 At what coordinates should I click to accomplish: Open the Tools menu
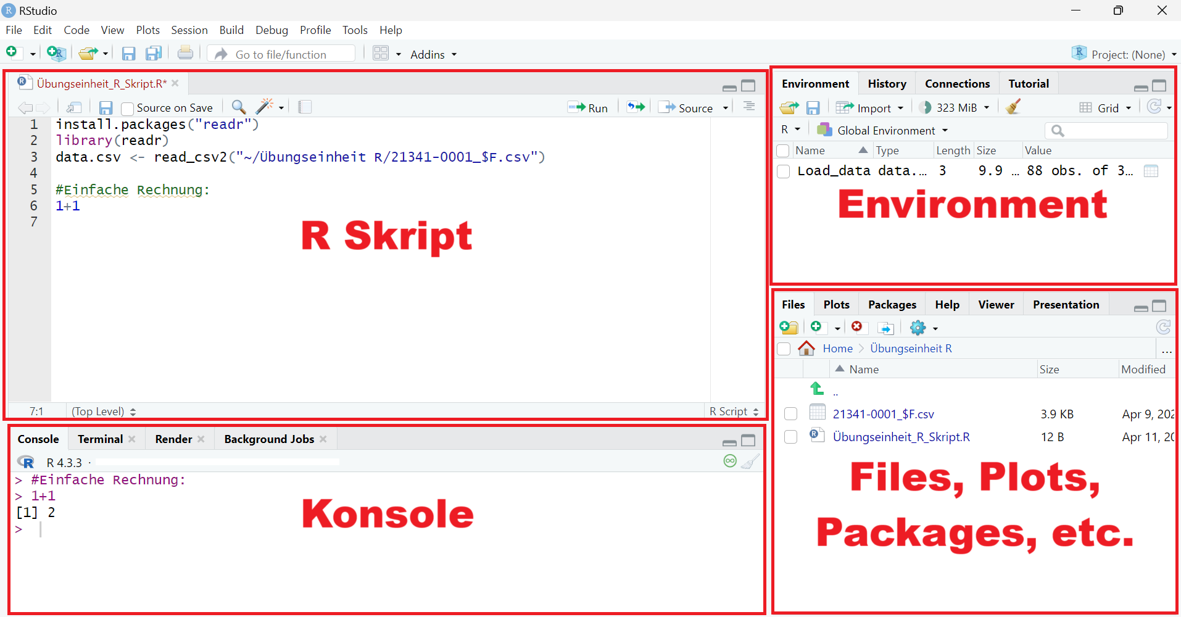pos(355,30)
